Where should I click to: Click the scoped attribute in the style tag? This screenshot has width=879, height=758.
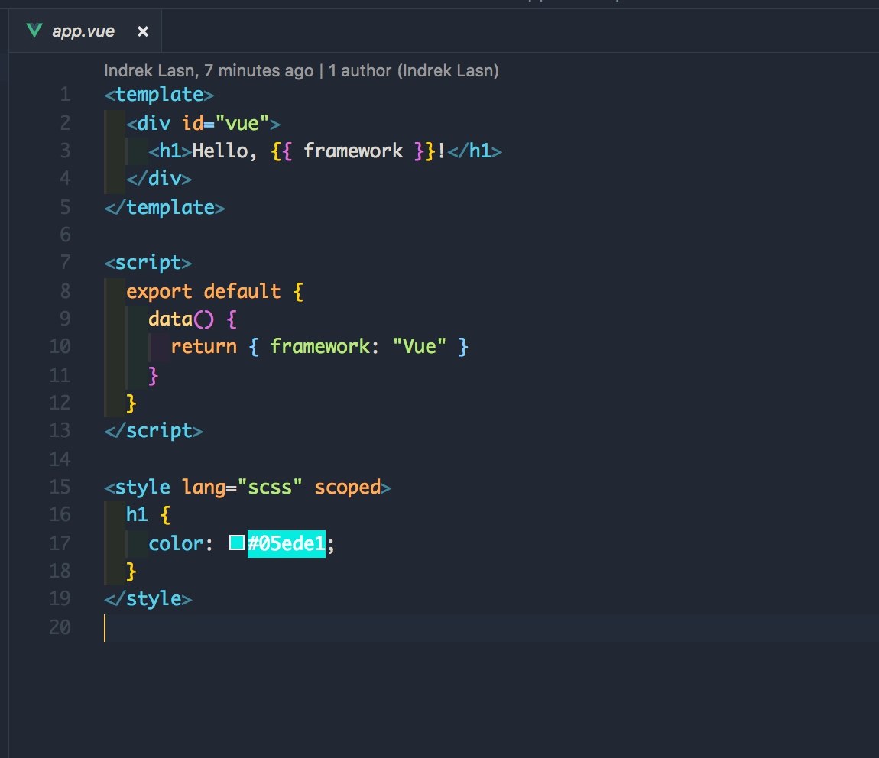coord(348,488)
